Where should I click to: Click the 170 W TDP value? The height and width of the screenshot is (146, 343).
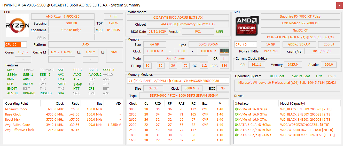(x=113, y=23)
